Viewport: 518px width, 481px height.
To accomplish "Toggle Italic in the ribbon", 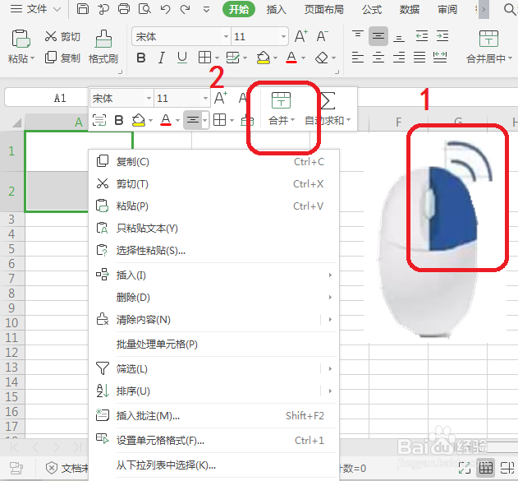I will click(161, 58).
